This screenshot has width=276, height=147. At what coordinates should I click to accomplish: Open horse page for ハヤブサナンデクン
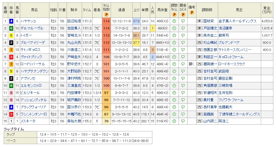(x=34, y=71)
